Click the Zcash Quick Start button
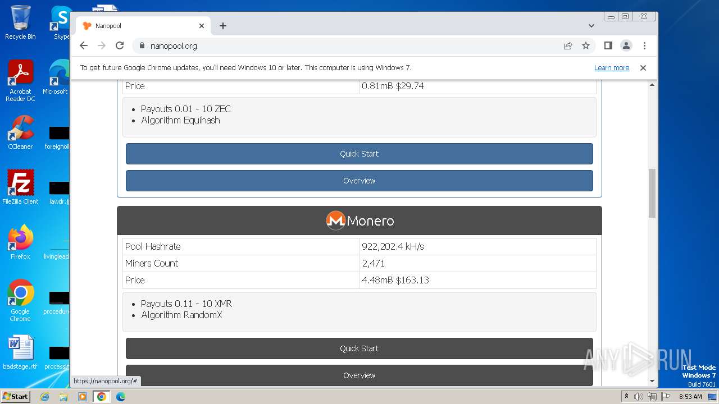This screenshot has width=719, height=404. pyautogui.click(x=359, y=154)
